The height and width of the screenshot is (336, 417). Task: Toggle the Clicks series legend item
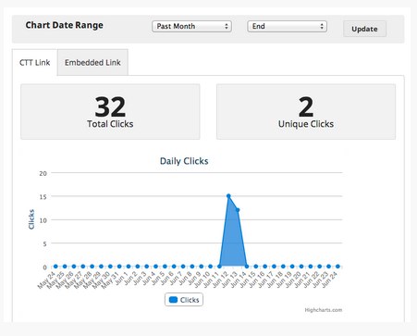point(184,300)
